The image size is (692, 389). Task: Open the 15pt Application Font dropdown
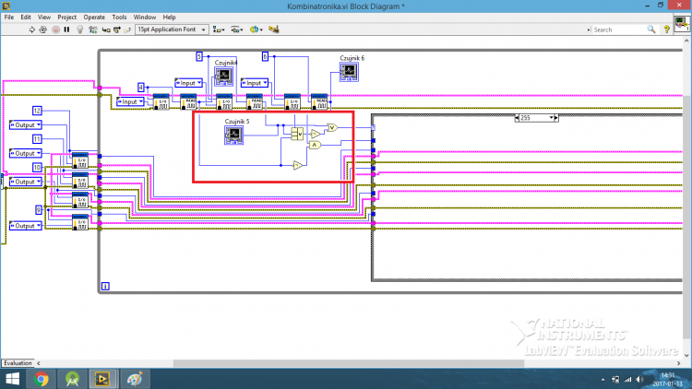172,29
